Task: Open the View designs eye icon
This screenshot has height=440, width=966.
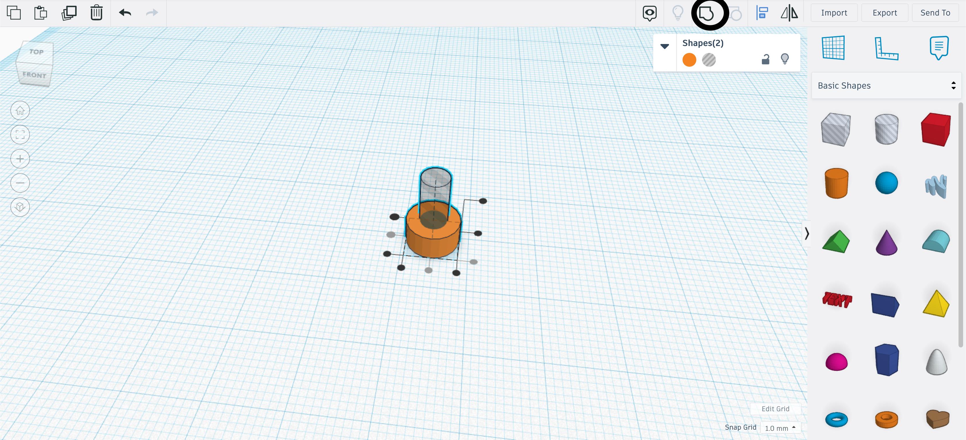Action: click(649, 13)
